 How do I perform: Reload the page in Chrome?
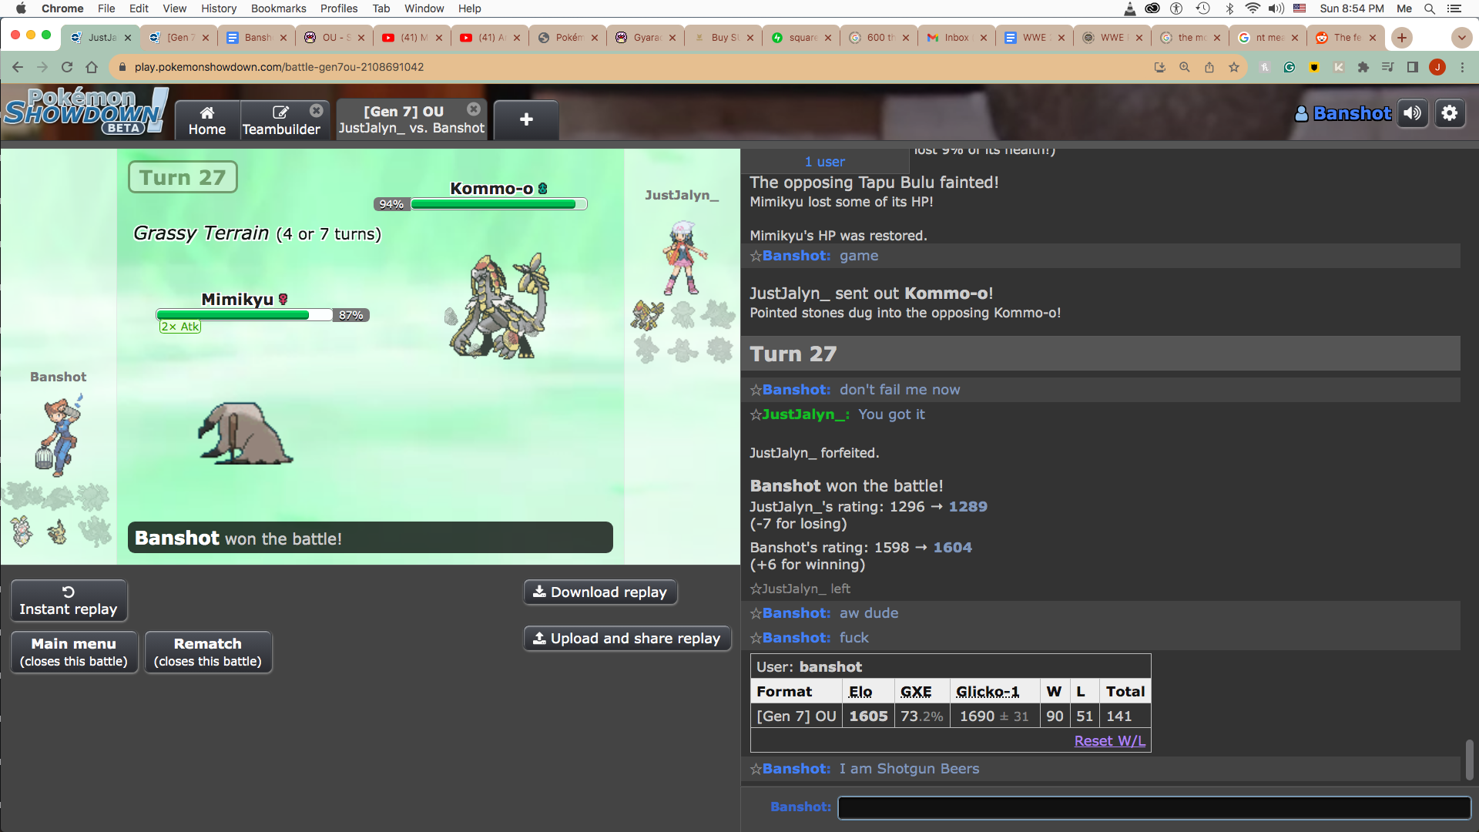(x=67, y=67)
